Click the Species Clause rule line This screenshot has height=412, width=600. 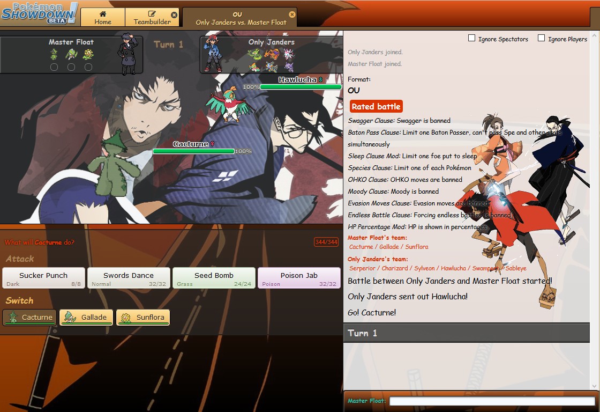409,168
